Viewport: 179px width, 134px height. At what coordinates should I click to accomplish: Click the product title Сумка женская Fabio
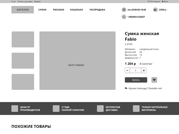tap(142, 36)
